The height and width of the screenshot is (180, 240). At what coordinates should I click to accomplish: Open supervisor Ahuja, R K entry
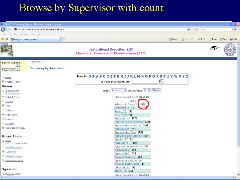pyautogui.click(x=121, y=171)
